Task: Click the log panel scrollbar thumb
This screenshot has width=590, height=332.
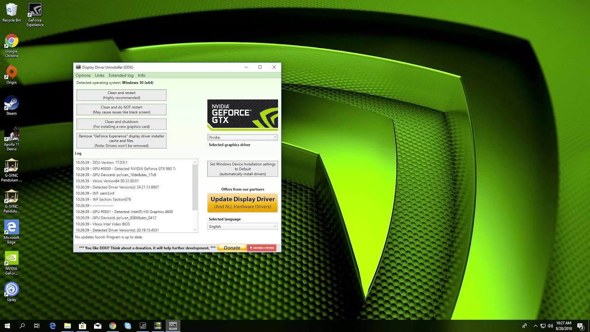Action: tap(195, 188)
